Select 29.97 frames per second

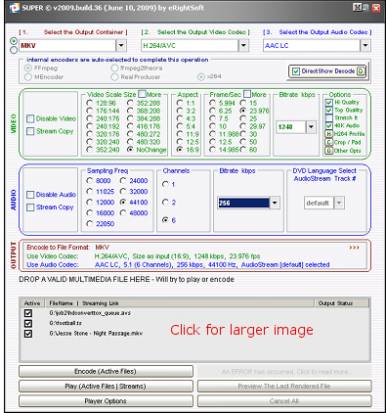click(x=243, y=126)
